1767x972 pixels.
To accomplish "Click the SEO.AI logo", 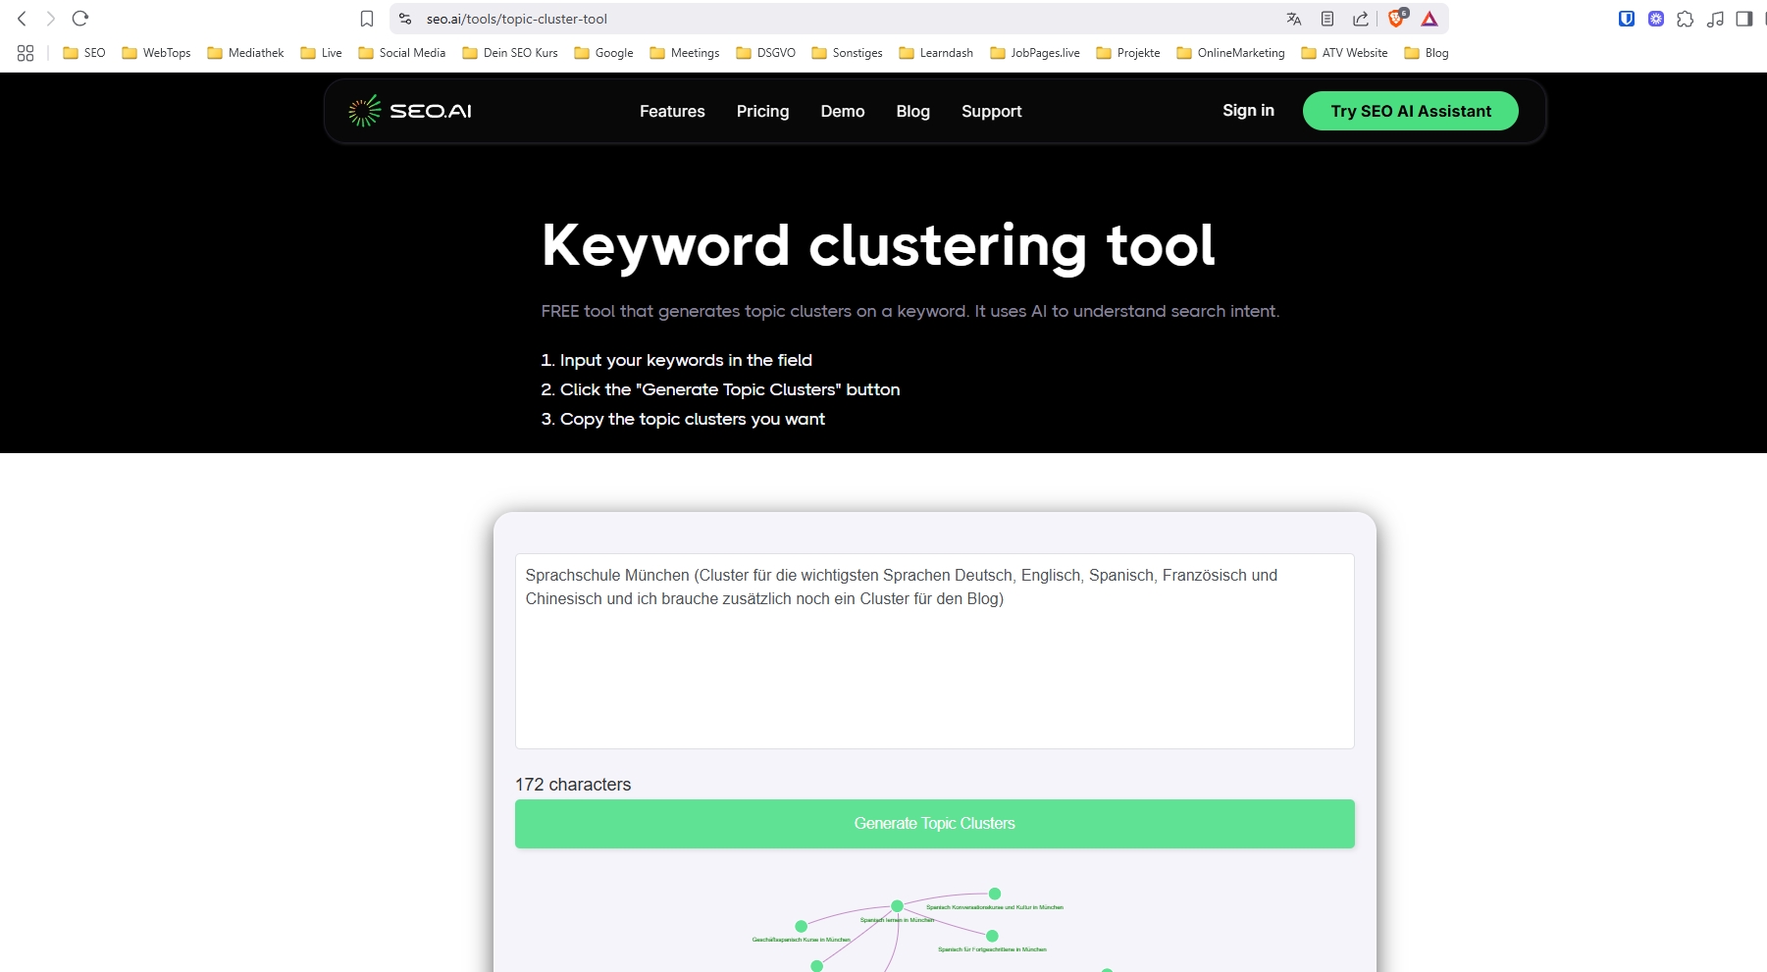I will 410,112.
